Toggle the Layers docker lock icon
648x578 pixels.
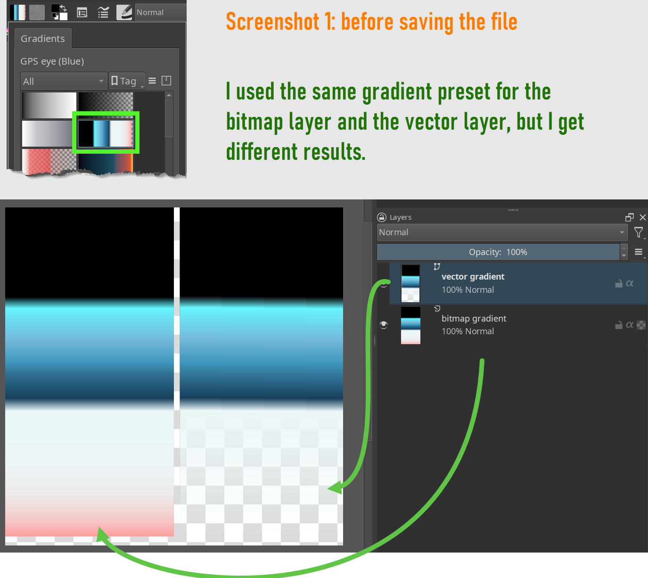click(x=382, y=217)
